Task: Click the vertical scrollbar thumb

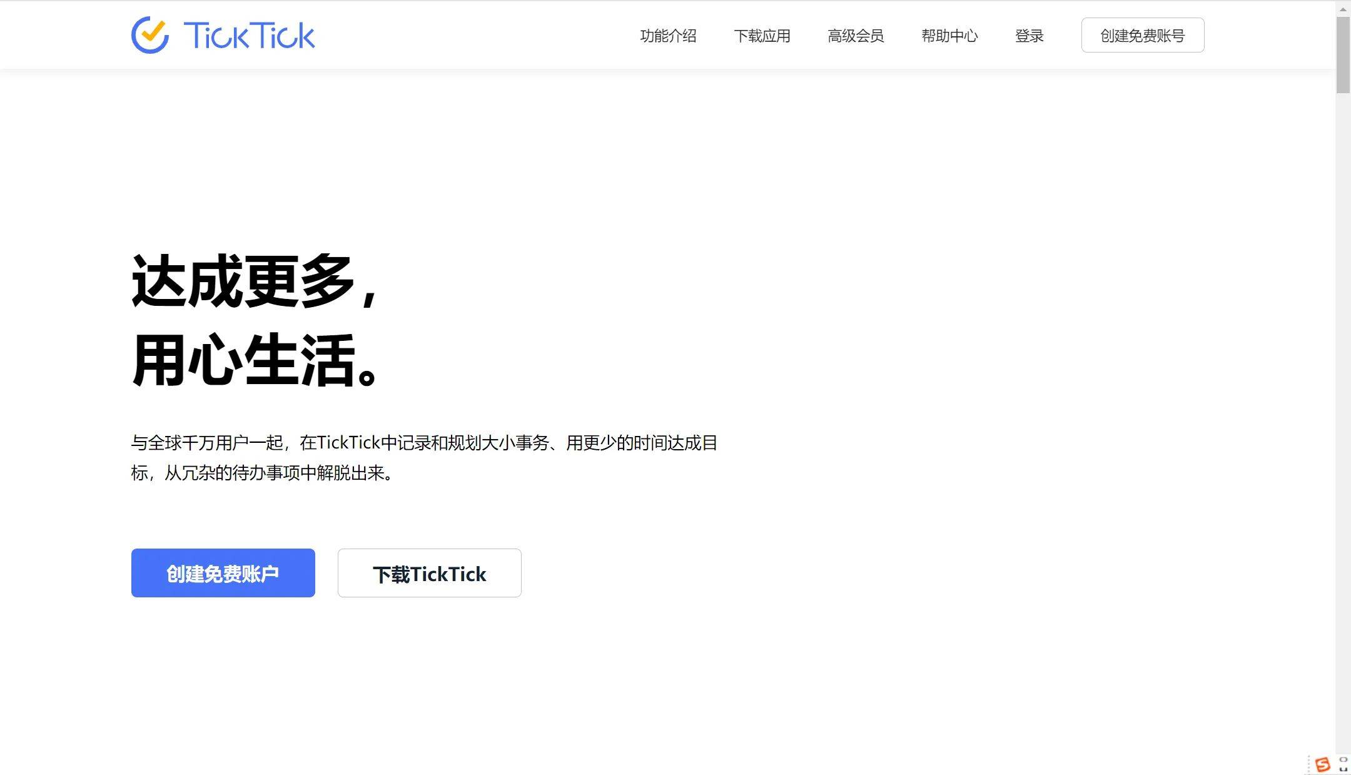Action: (1343, 55)
